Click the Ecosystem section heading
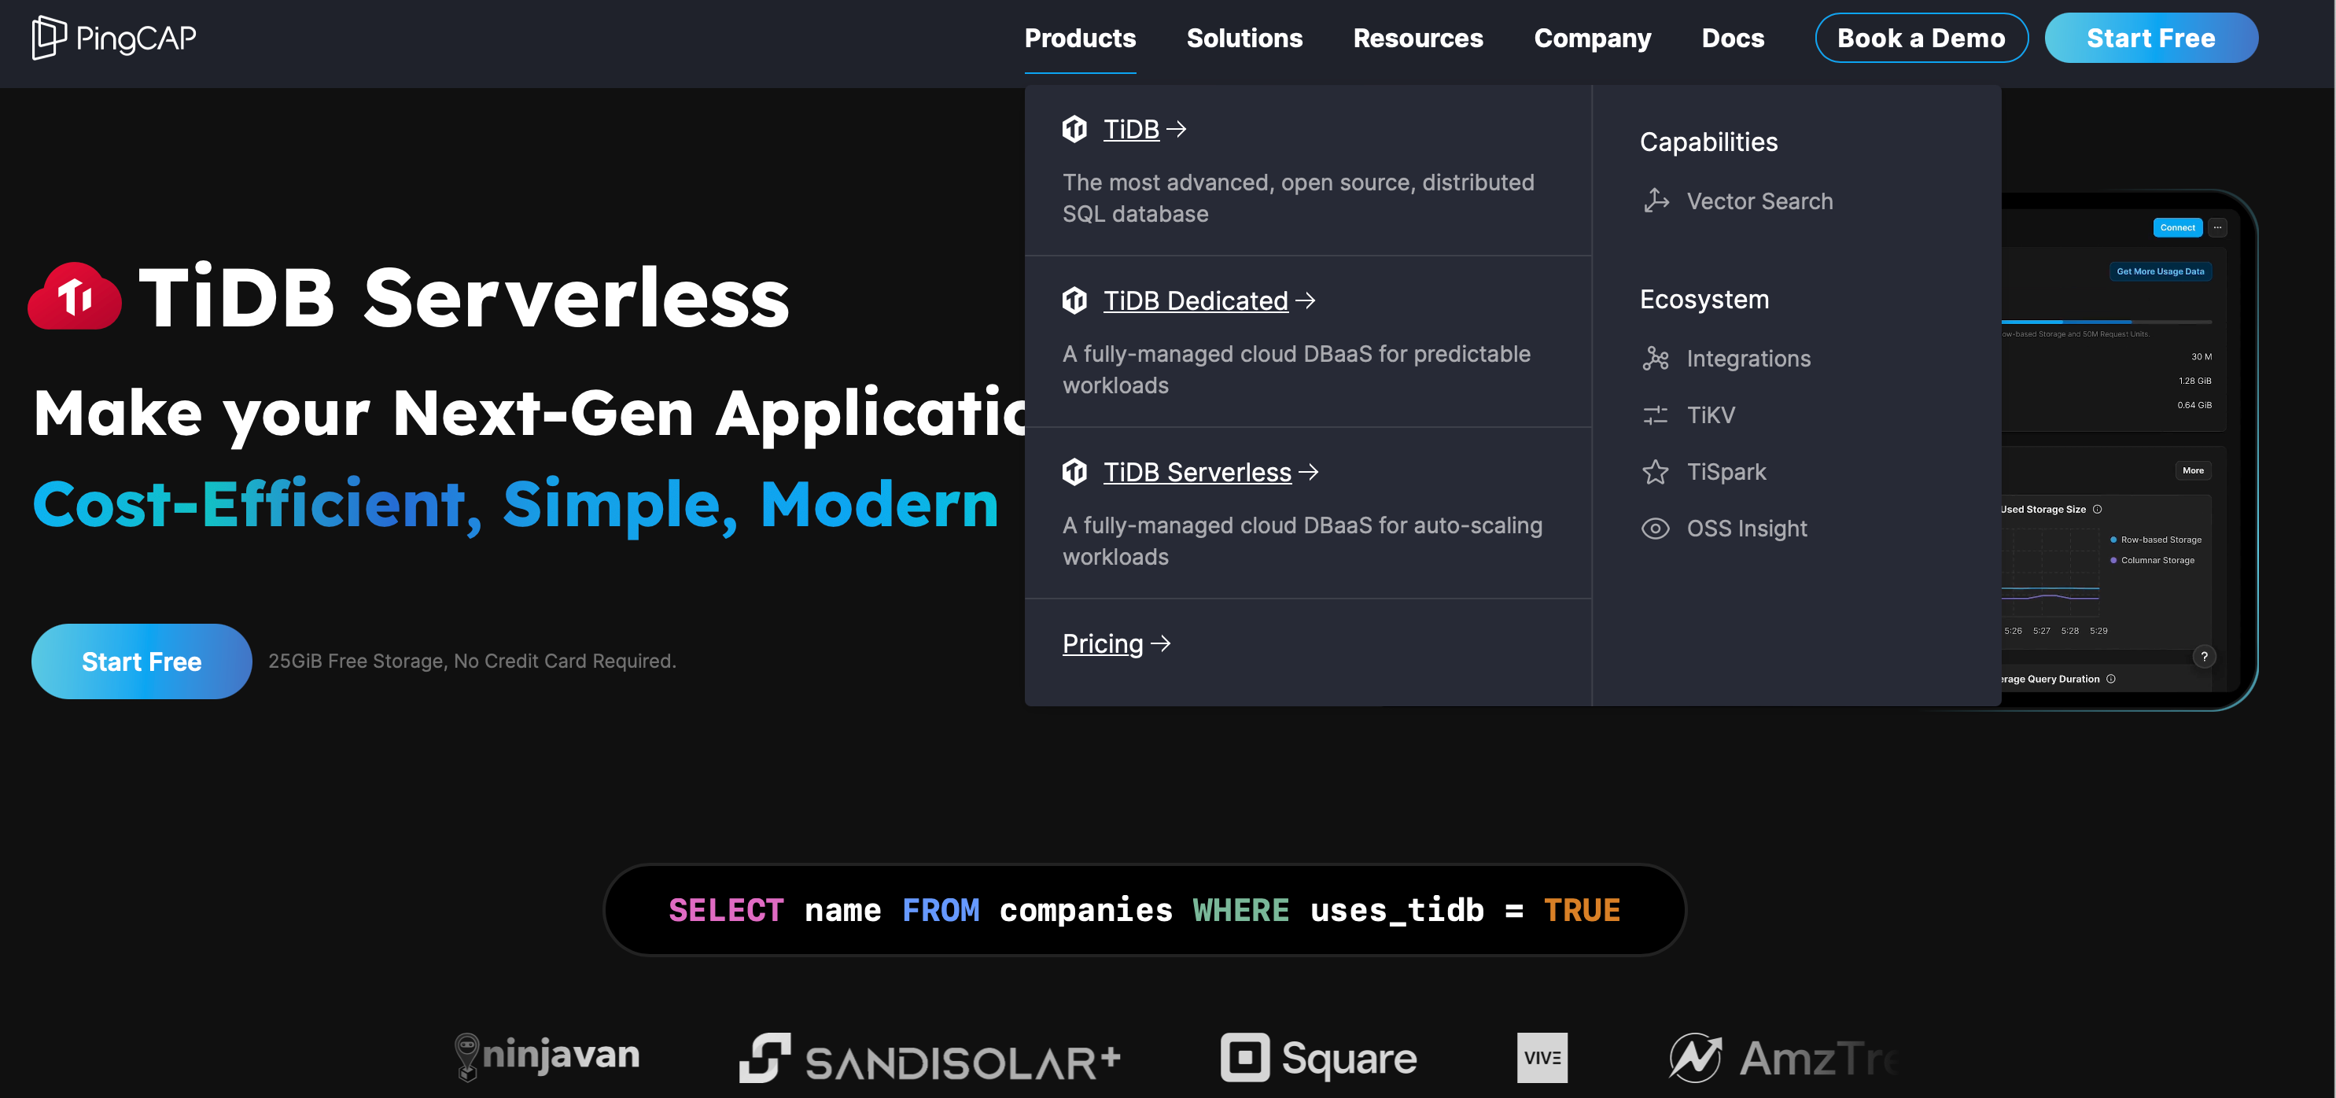The image size is (2336, 1098). pyautogui.click(x=1704, y=299)
